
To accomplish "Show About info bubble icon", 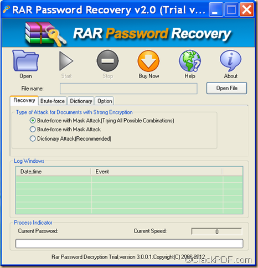I will pyautogui.click(x=230, y=61).
